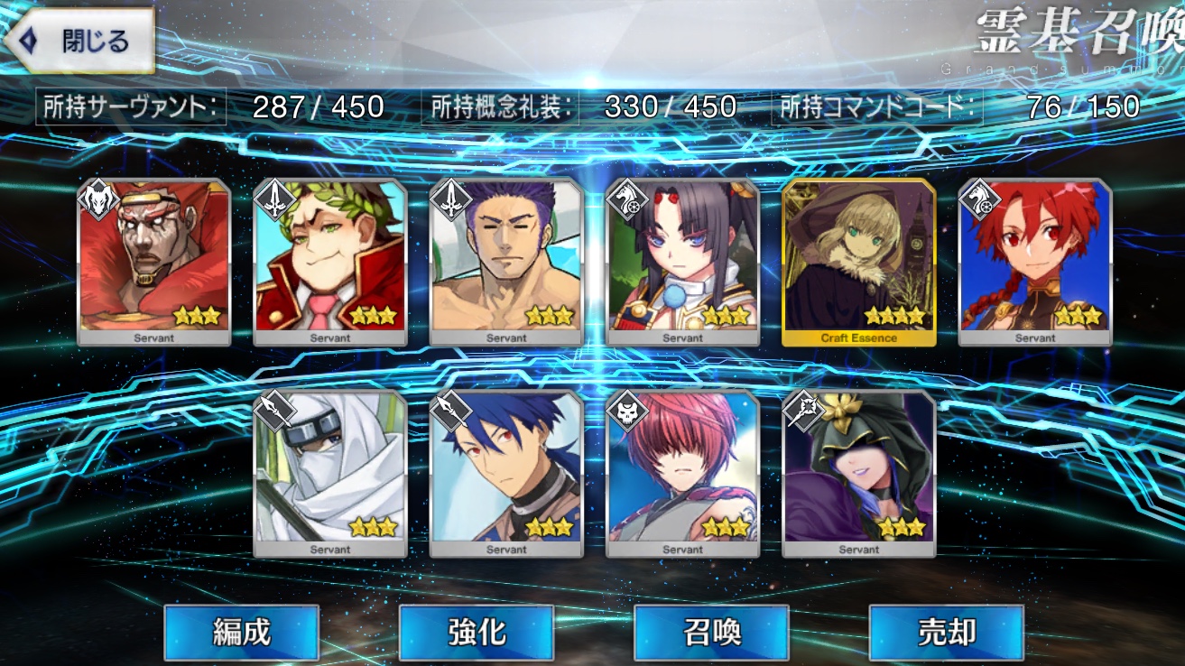Open the 売却 sell button
The width and height of the screenshot is (1185, 666).
point(946,633)
